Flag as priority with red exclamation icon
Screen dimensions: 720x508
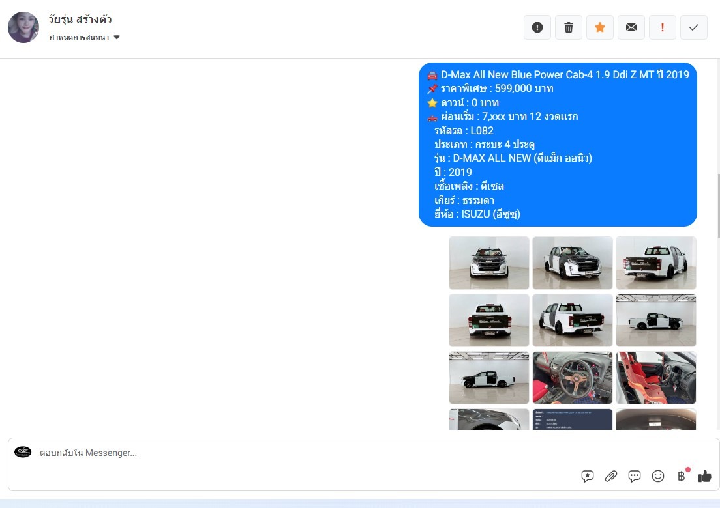662,27
